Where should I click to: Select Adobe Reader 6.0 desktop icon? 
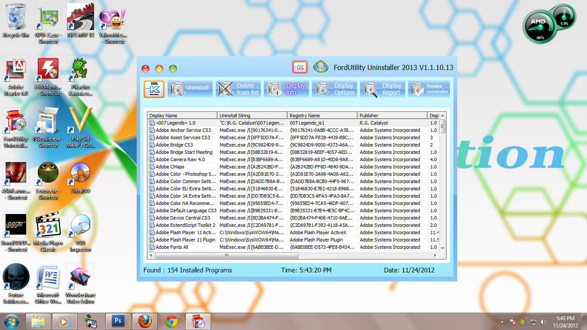click(x=16, y=77)
